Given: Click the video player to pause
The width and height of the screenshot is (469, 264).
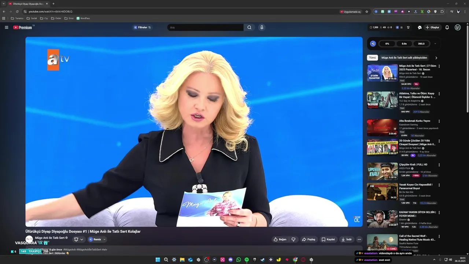Looking at the screenshot, I should pos(194,132).
